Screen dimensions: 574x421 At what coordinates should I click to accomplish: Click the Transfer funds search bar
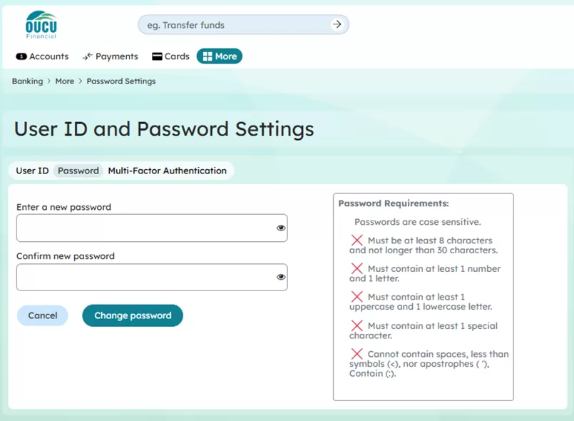coord(235,24)
